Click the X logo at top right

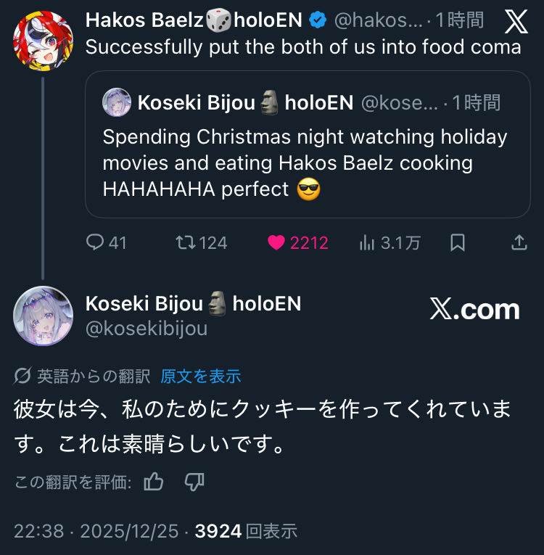coord(516,22)
